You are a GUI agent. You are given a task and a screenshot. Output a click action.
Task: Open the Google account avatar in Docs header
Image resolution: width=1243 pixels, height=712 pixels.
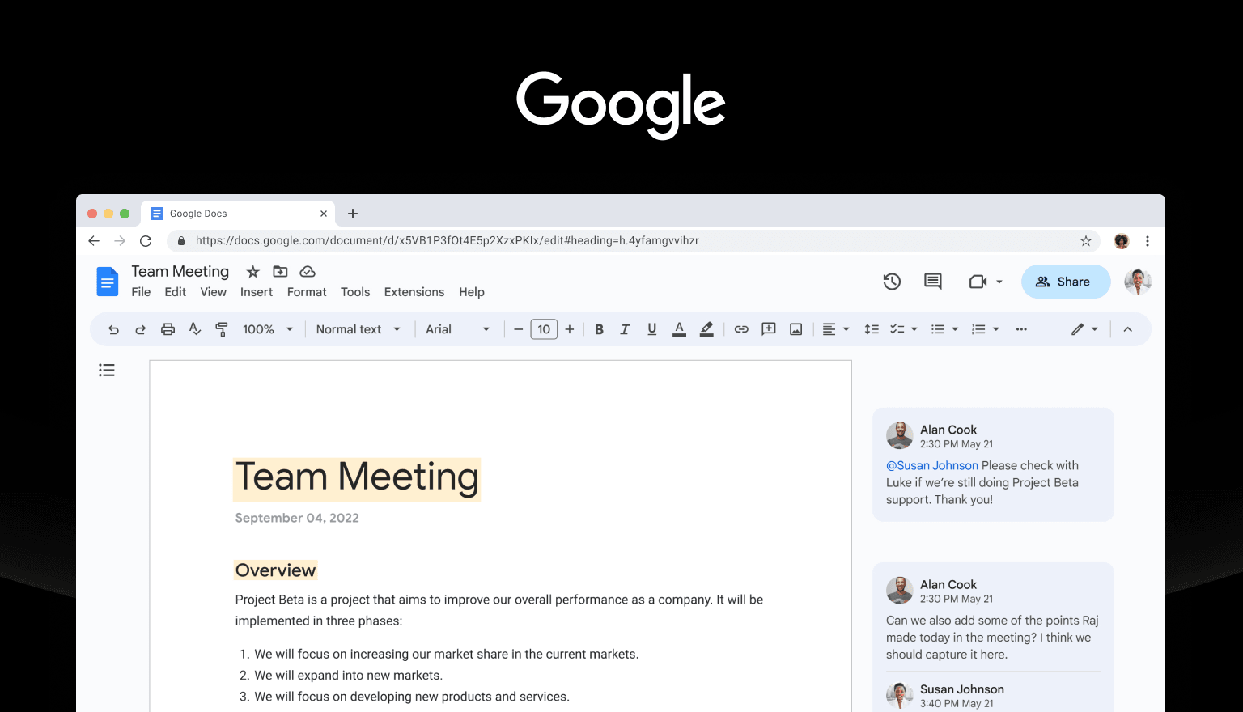coord(1138,282)
